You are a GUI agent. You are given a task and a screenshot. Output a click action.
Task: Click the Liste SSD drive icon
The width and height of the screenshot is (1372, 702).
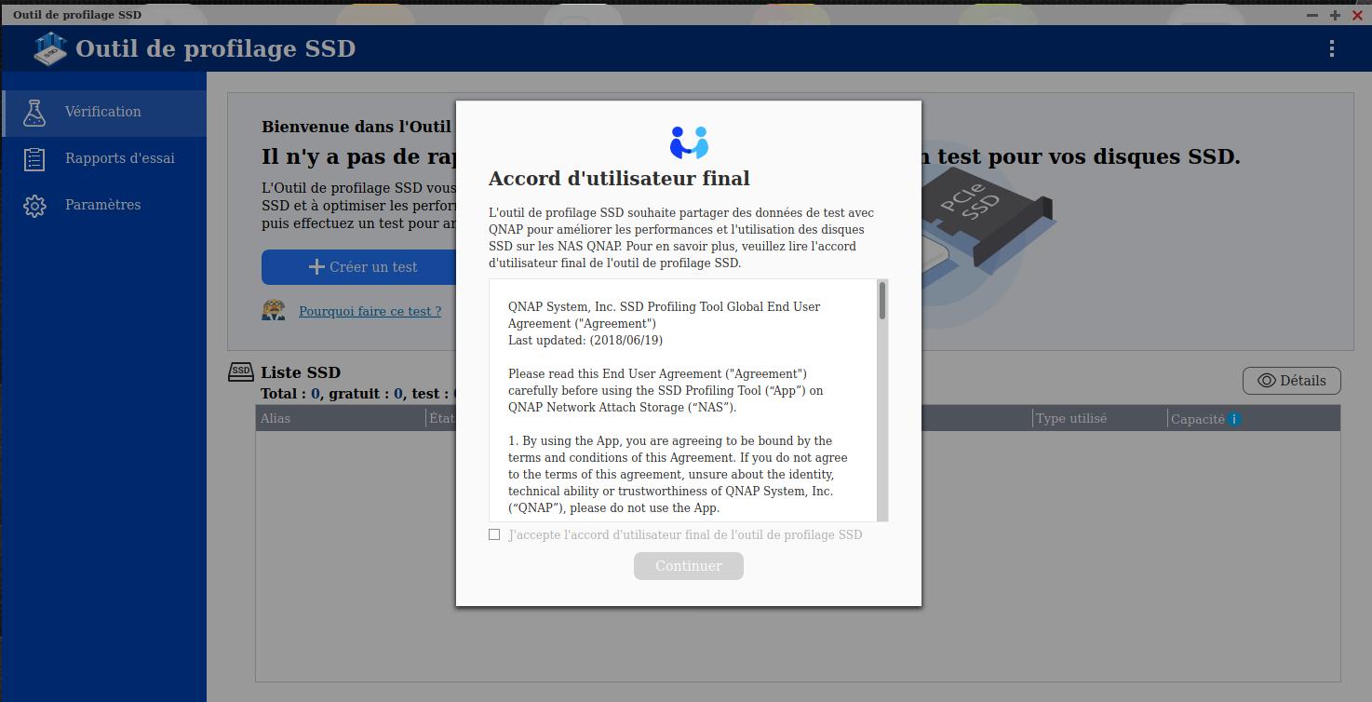[241, 371]
